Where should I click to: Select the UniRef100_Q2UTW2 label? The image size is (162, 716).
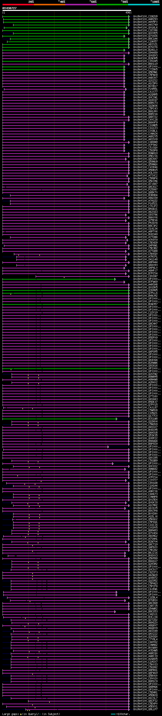(145, 374)
